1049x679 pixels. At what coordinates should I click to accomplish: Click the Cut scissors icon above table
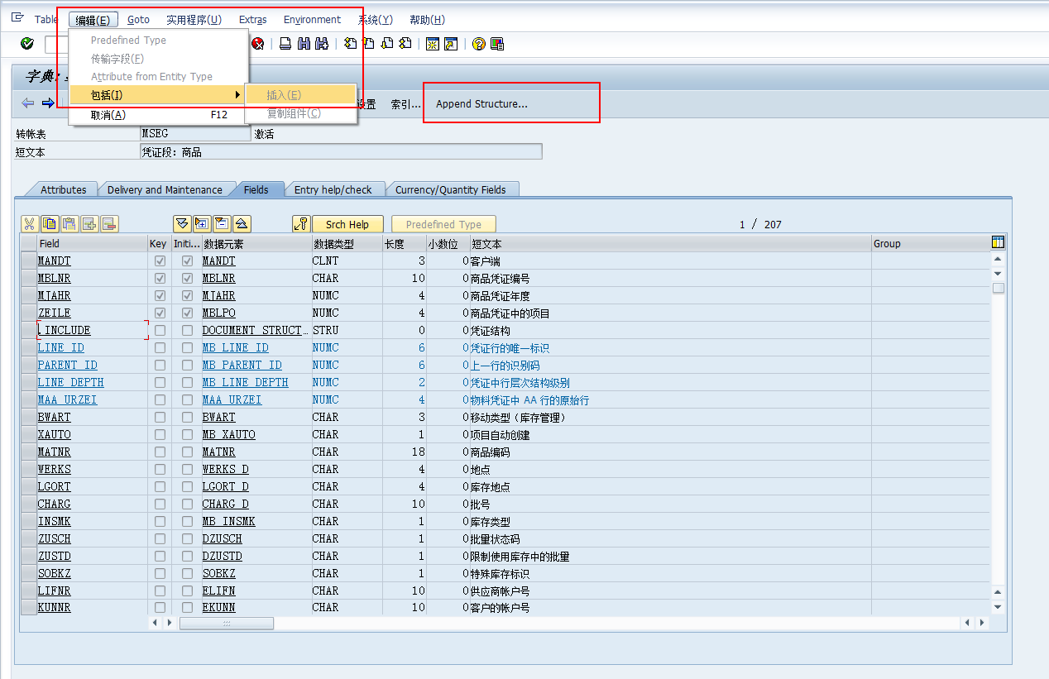[x=29, y=224]
